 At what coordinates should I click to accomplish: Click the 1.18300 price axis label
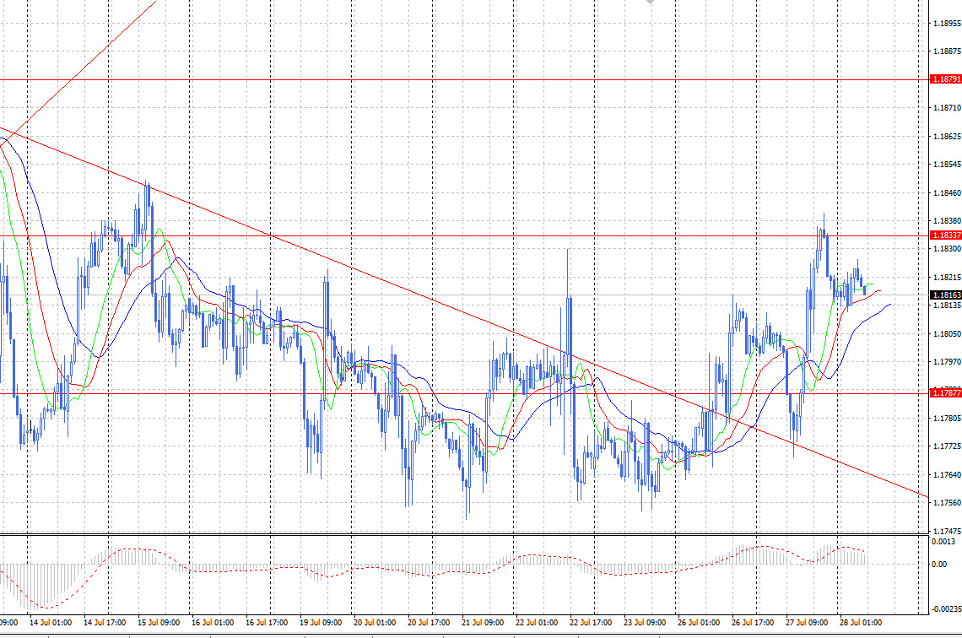click(x=947, y=249)
